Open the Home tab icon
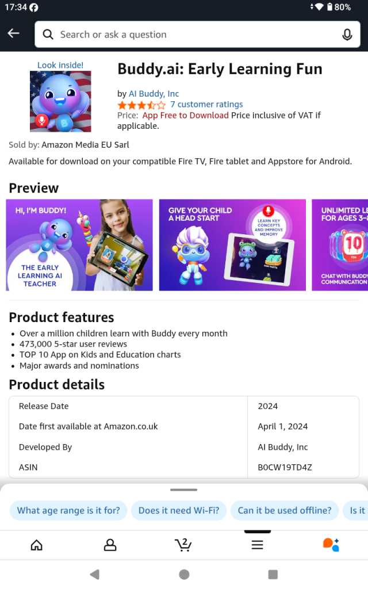Screen dimensions: 368x589 pos(36,545)
